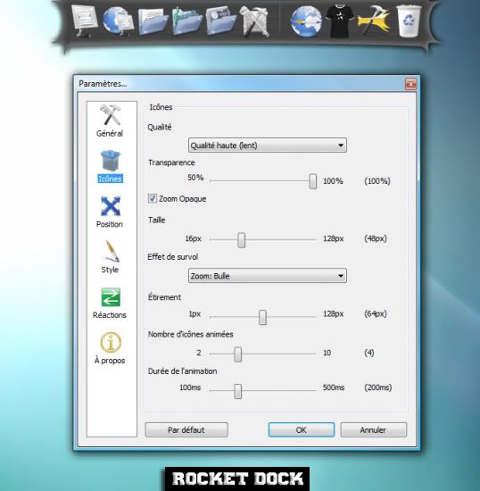480x491 pixels.
Task: Open the Style settings section
Action: [x=110, y=257]
